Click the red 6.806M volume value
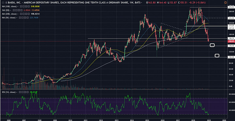Viewport: 235px width, 121px height. 27,10
